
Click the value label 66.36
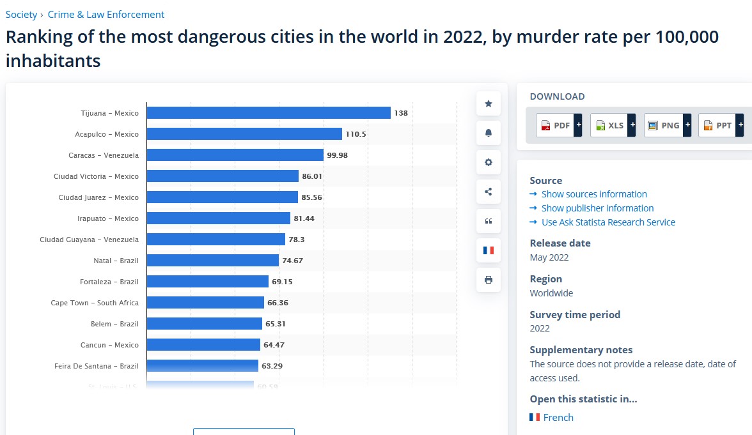[278, 303]
